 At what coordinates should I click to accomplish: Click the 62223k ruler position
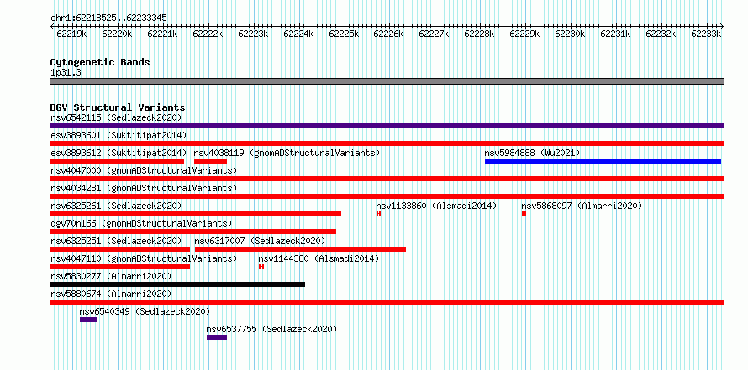coord(253,34)
